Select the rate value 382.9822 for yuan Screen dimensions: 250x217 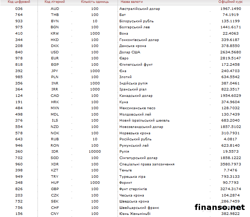(231, 214)
